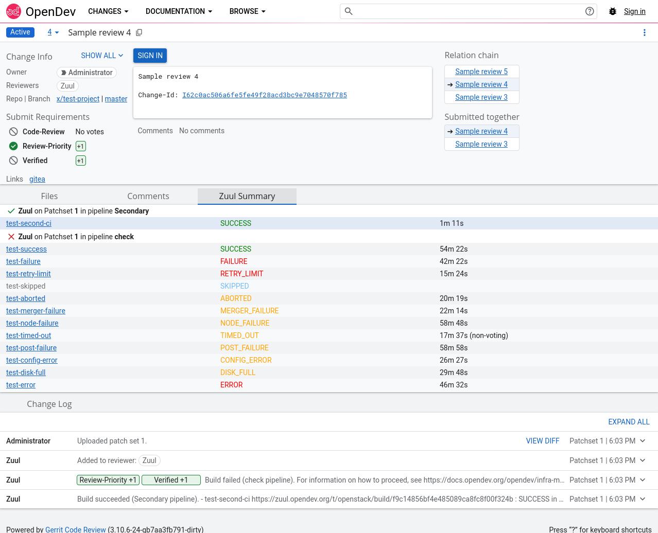This screenshot has height=533, width=658.
Task: Click the 'Sample review 4' commit message box
Action: 283,93
